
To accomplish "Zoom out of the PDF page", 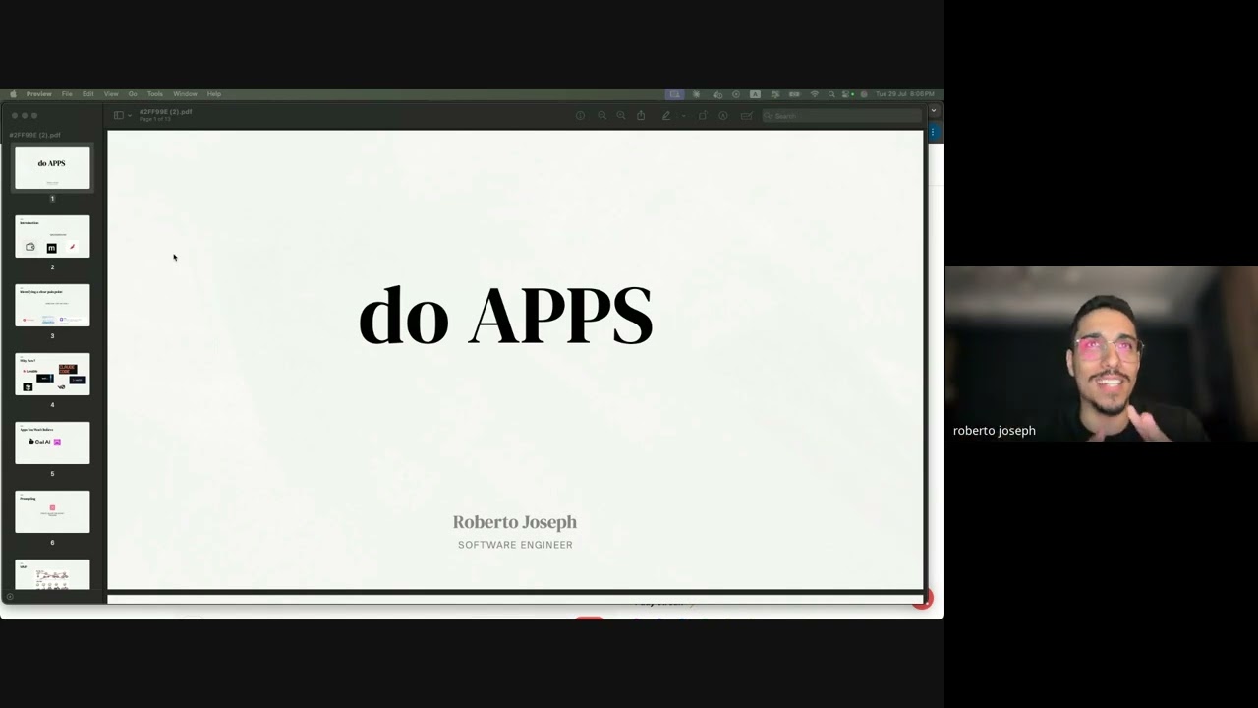I will (602, 115).
